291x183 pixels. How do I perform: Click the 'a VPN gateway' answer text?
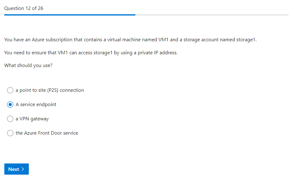(x=32, y=119)
